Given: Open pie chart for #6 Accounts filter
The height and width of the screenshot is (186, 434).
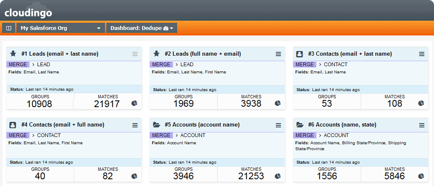Looking at the screenshot, I should (421, 176).
